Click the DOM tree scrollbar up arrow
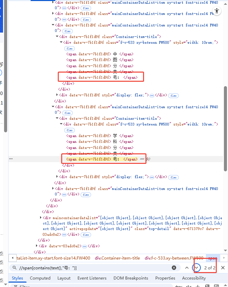The image size is (228, 287). tap(225, 4)
